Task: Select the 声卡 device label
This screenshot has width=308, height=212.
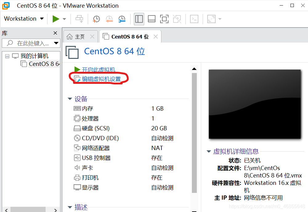Action: (87, 168)
